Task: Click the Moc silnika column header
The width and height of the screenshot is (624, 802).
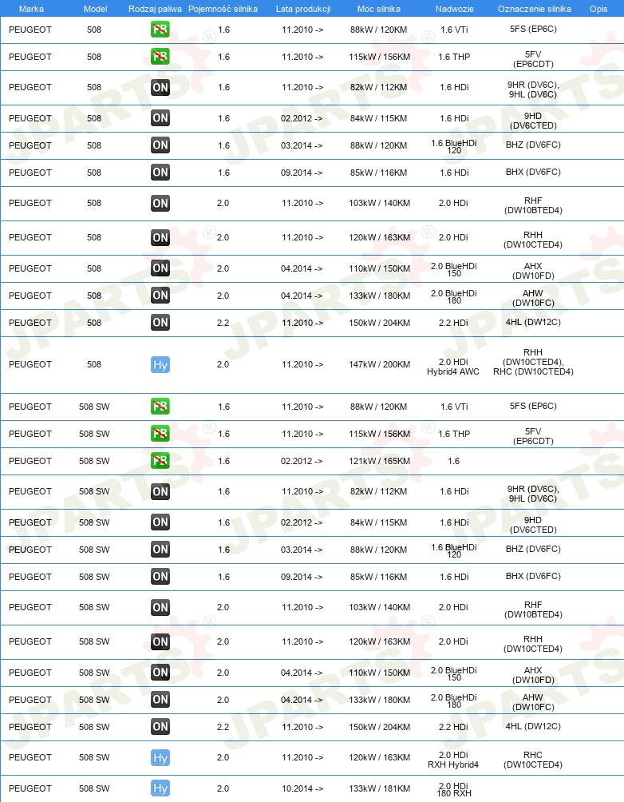Action: 379,9
